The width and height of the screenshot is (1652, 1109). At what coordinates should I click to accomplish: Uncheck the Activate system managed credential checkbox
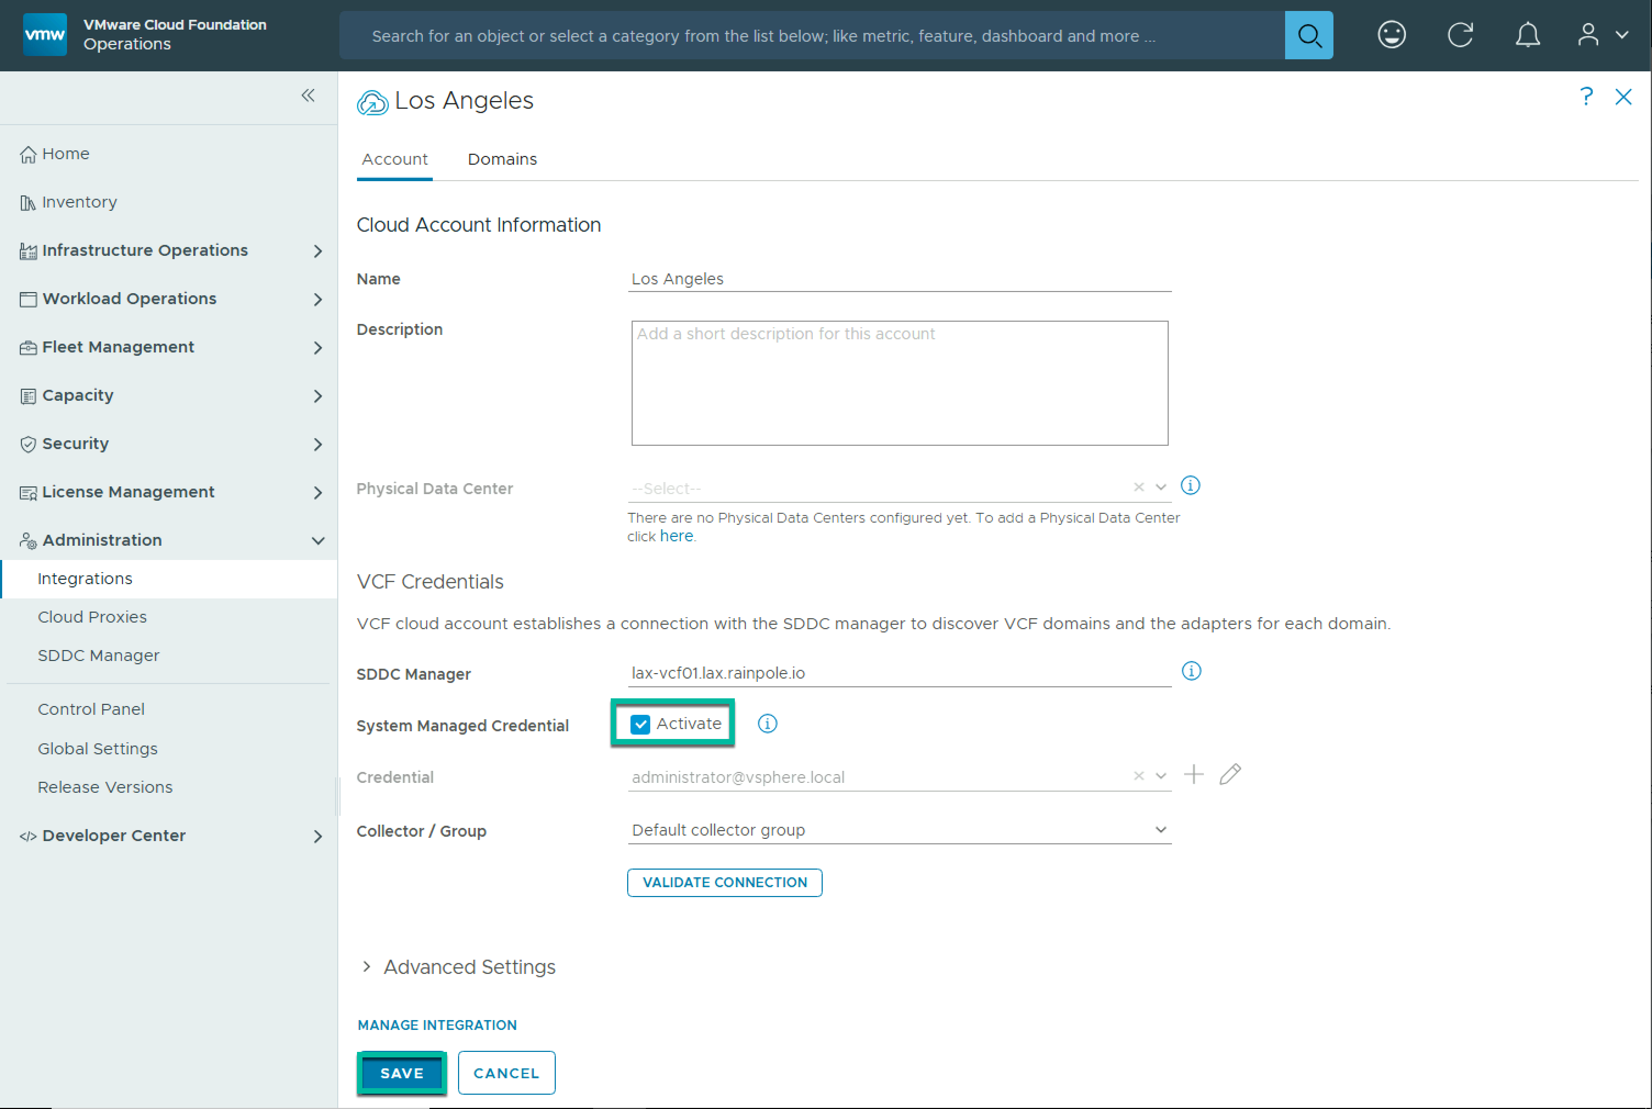640,724
